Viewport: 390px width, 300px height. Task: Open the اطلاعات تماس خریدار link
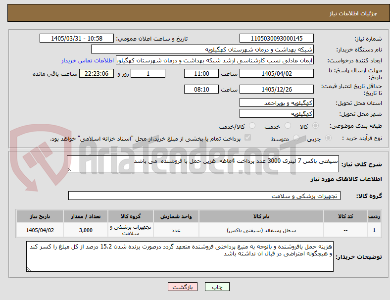[x=88, y=60]
